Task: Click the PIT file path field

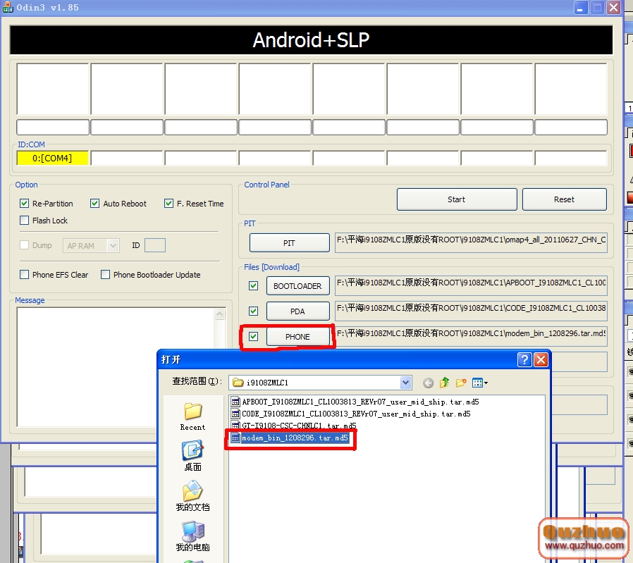Action: [x=471, y=242]
